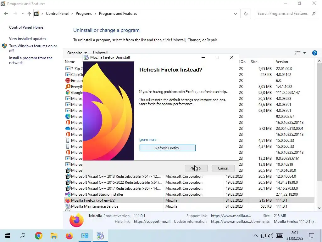Open the Organize dropdown menu

(77, 53)
